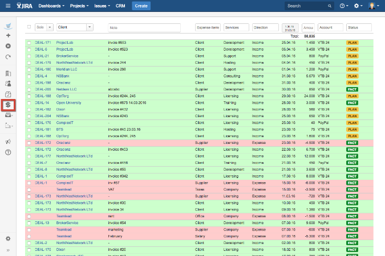Click the Create button
Image resolution: width=385 pixels, height=256 pixels.
click(141, 6)
